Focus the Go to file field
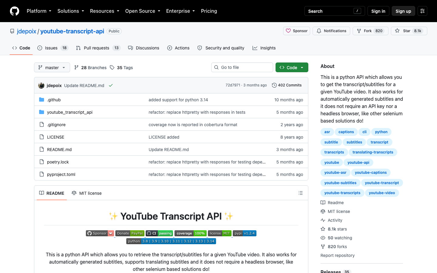437x273 pixels. 242,67
